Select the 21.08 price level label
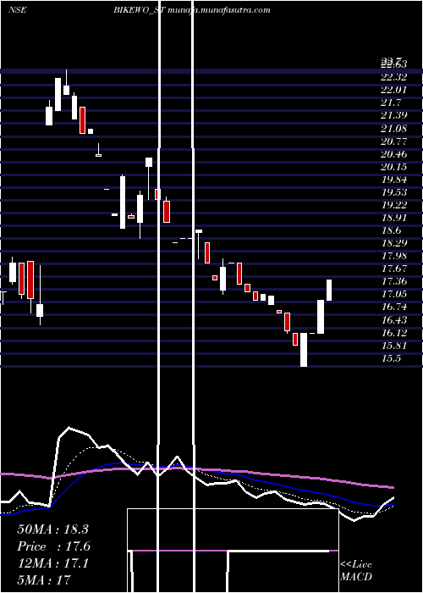Screen dimensions: 423x593 [x=394, y=129]
